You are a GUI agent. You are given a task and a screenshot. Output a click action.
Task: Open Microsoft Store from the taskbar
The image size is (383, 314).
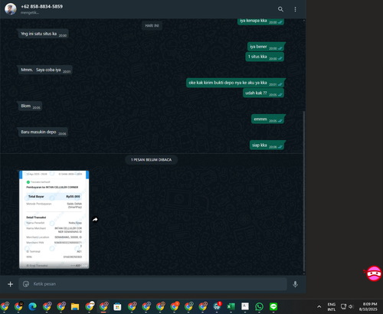(x=117, y=306)
